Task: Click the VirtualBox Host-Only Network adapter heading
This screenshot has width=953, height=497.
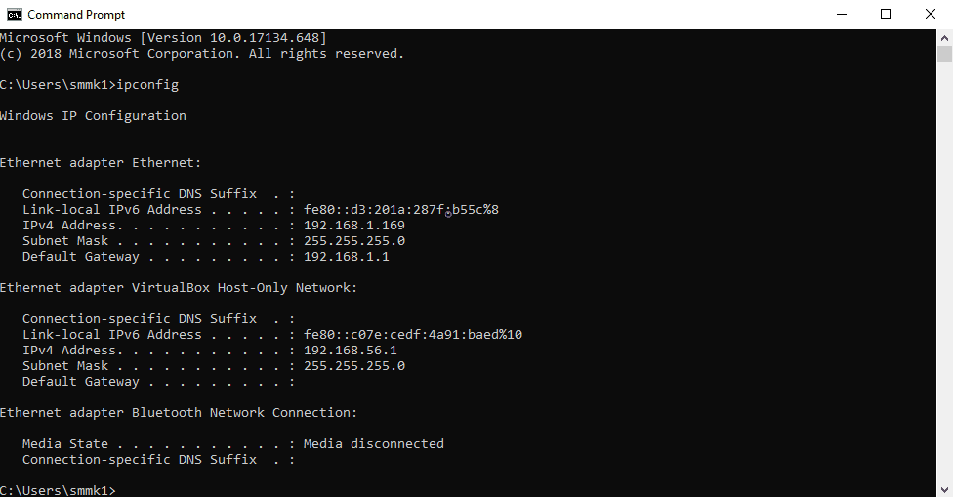Action: pyautogui.click(x=179, y=288)
